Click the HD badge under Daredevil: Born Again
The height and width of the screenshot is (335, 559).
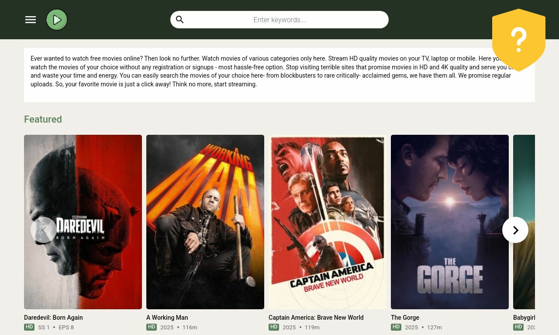[29, 327]
